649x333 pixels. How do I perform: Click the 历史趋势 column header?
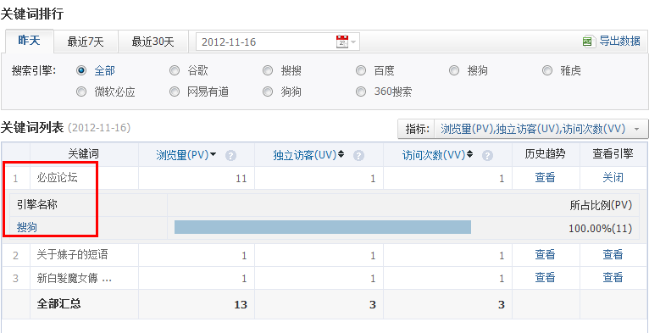(546, 154)
